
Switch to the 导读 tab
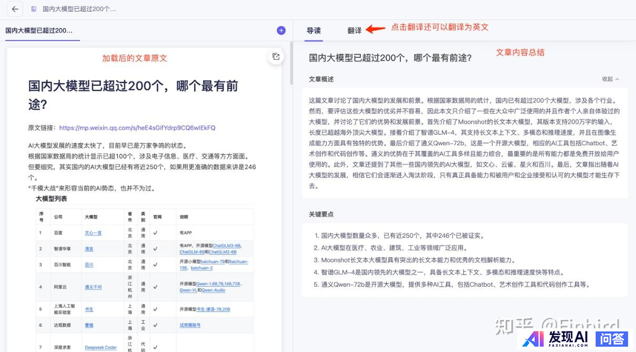(314, 31)
